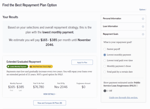Click the PSLF help question mark icon

(x=137, y=86)
